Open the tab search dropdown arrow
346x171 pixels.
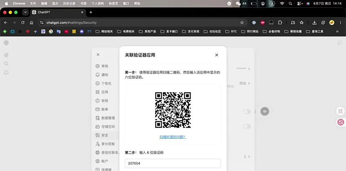pos(25,12)
